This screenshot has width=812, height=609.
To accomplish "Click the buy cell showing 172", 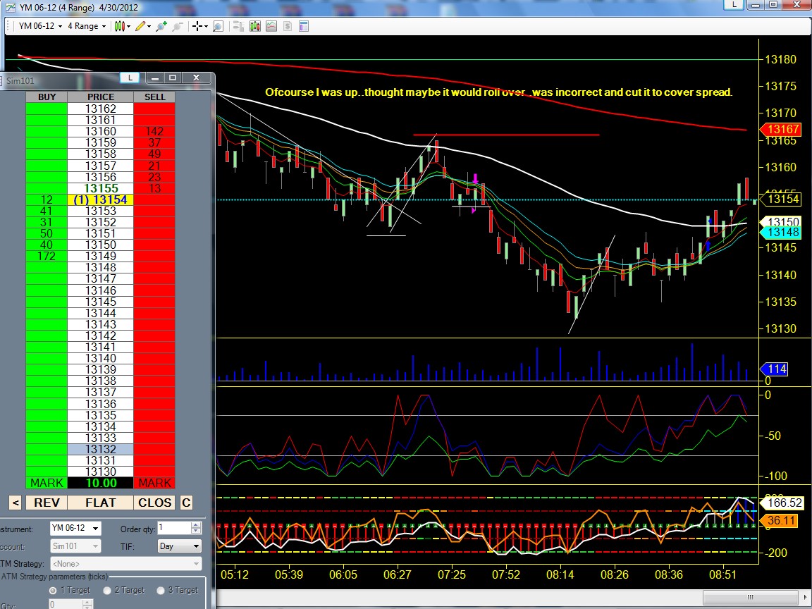I will tap(47, 257).
